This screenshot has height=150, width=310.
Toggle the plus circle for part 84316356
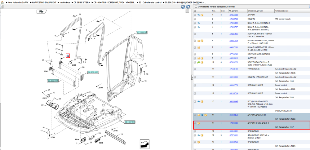[x=195, y=77]
